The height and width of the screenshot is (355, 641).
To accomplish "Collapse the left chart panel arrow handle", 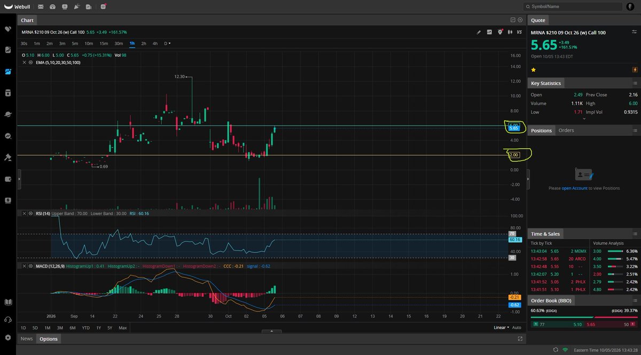I will click(19, 179).
